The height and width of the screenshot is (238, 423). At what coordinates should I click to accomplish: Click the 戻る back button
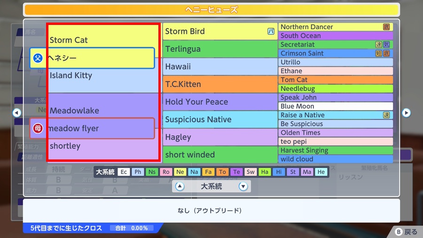point(406,231)
